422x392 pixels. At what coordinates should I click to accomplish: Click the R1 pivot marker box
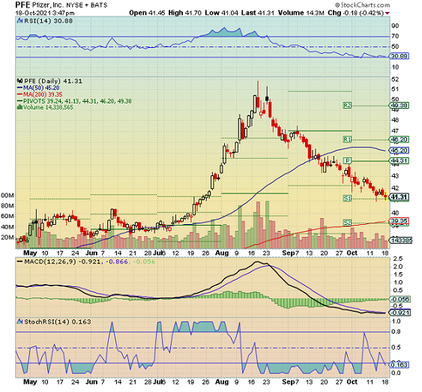click(348, 139)
